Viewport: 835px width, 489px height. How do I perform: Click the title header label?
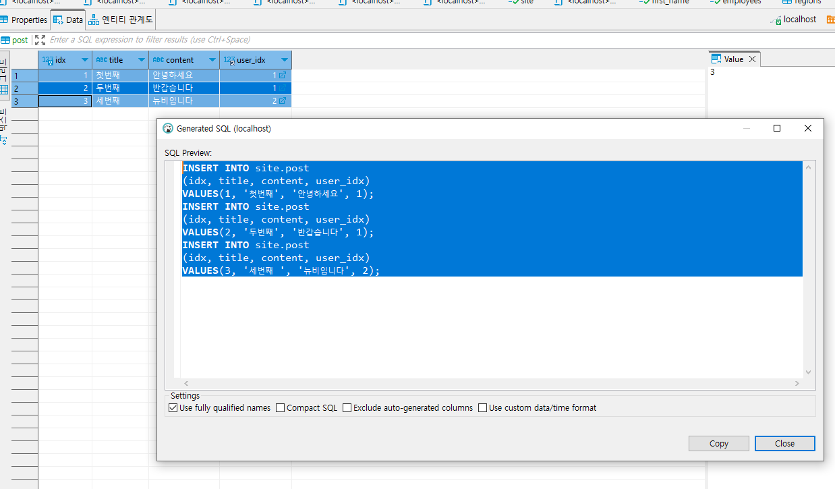click(116, 60)
